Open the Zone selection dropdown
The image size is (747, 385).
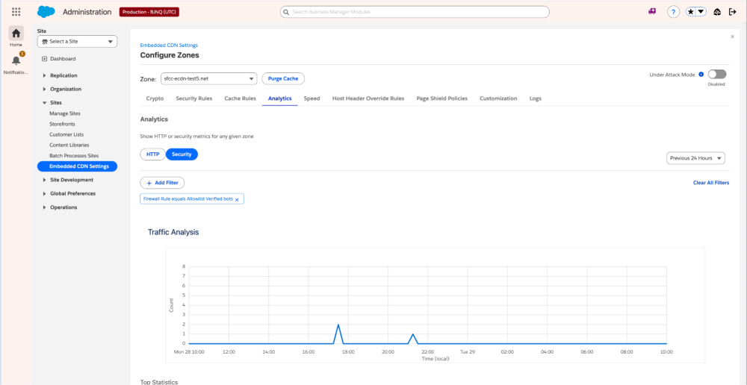(x=208, y=78)
